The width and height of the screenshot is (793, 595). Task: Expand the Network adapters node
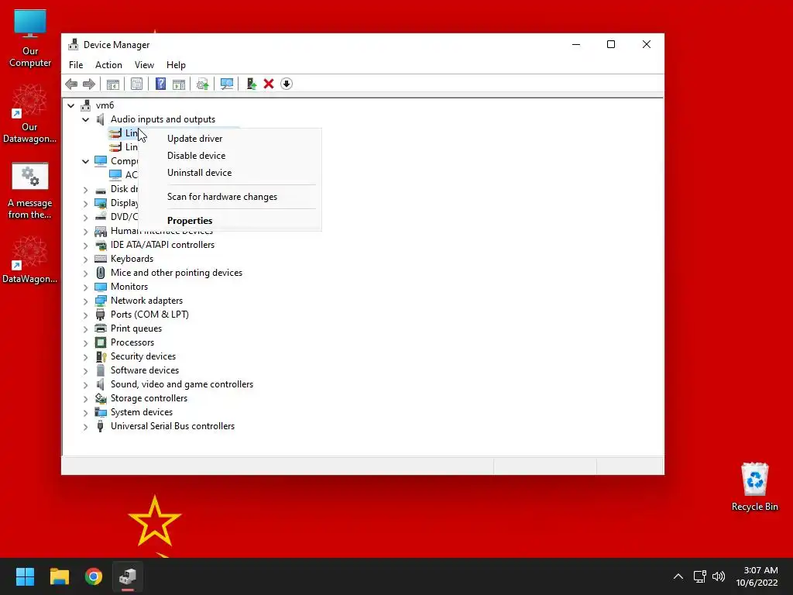[x=85, y=301]
